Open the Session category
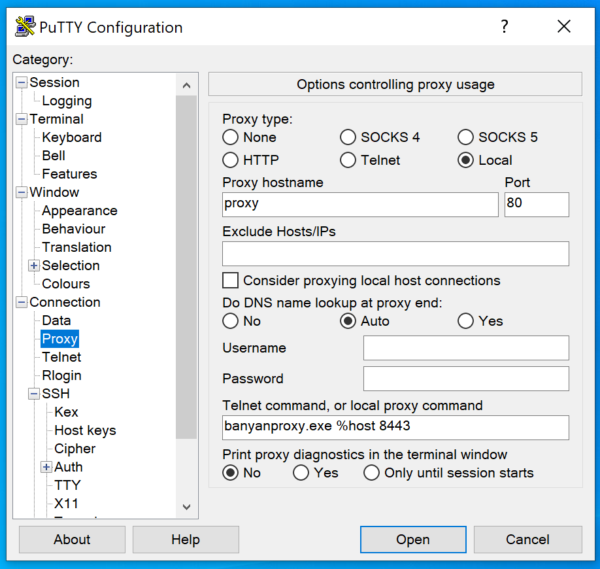The height and width of the screenshot is (569, 600). (x=55, y=82)
